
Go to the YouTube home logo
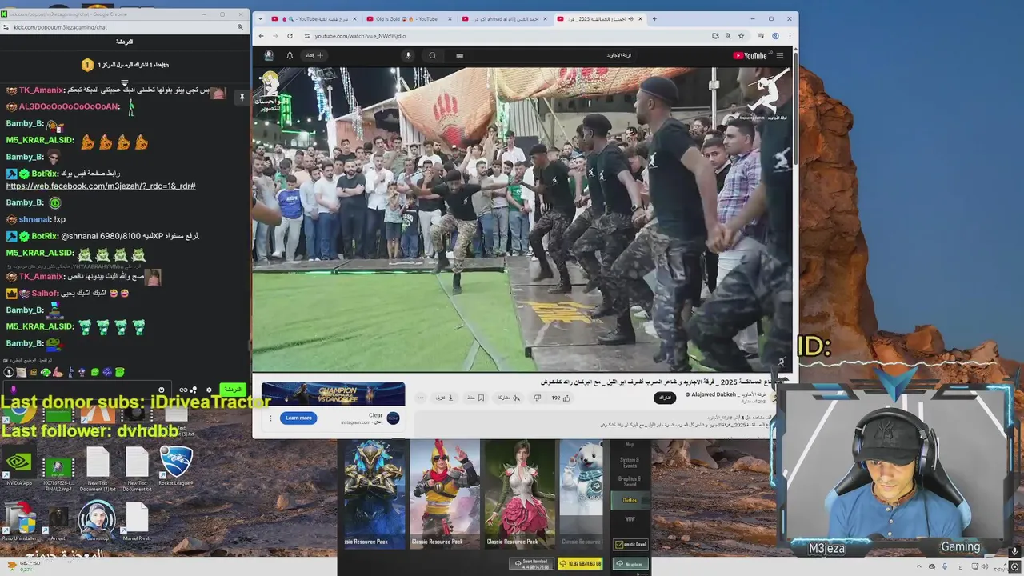click(x=750, y=55)
